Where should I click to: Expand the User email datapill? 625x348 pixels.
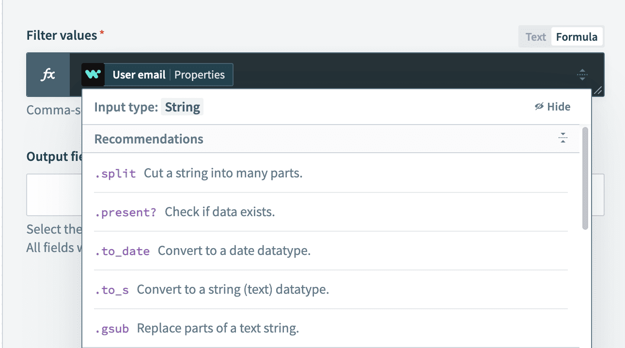point(140,75)
